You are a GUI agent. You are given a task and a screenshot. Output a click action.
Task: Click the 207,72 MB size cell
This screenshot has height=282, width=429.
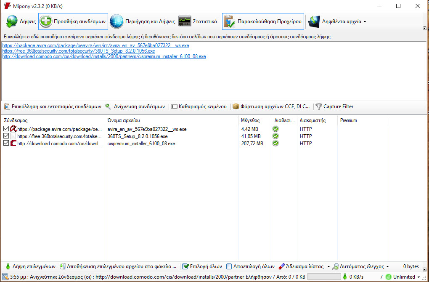[252, 144]
